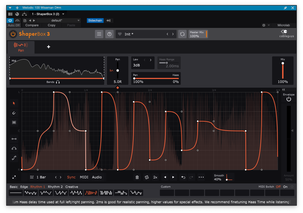This screenshot has width=303, height=213.
Task: Click the 2x double button
Action: (155, 177)
